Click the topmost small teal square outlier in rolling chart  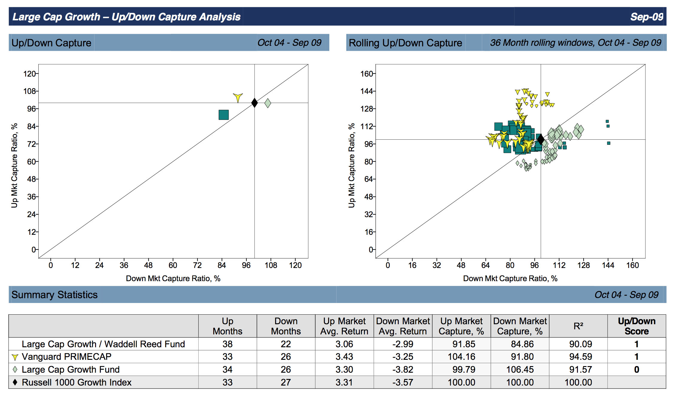click(x=607, y=121)
